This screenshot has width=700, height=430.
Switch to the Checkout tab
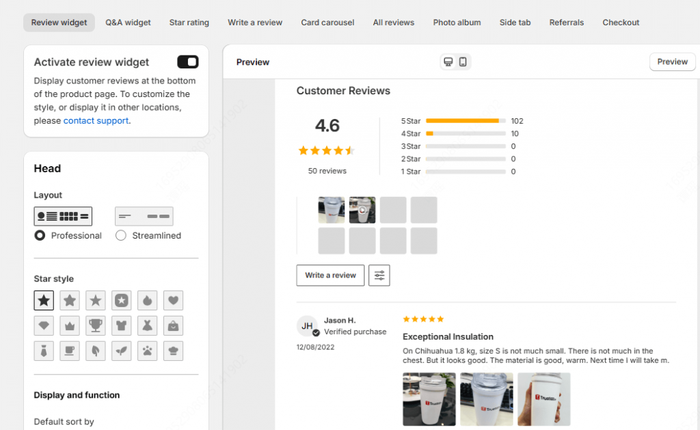pyautogui.click(x=620, y=22)
